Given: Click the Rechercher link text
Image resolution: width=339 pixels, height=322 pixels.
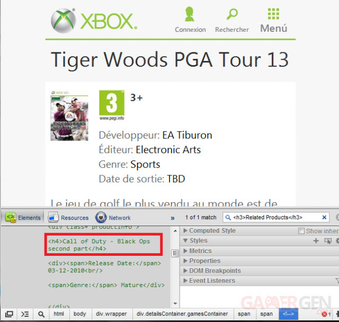Looking at the screenshot, I should pyautogui.click(x=232, y=29).
